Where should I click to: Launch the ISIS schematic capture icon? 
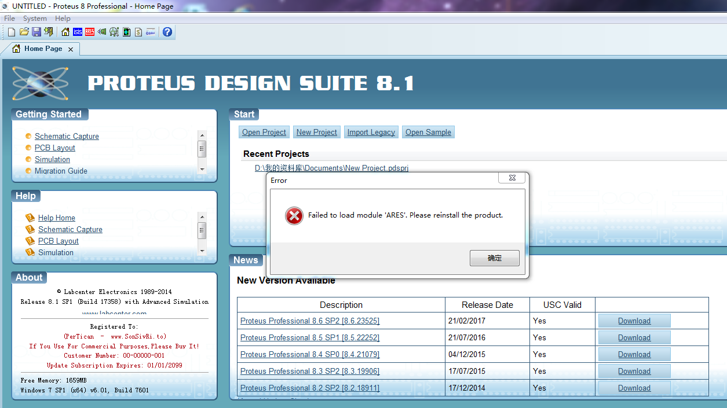click(x=78, y=32)
